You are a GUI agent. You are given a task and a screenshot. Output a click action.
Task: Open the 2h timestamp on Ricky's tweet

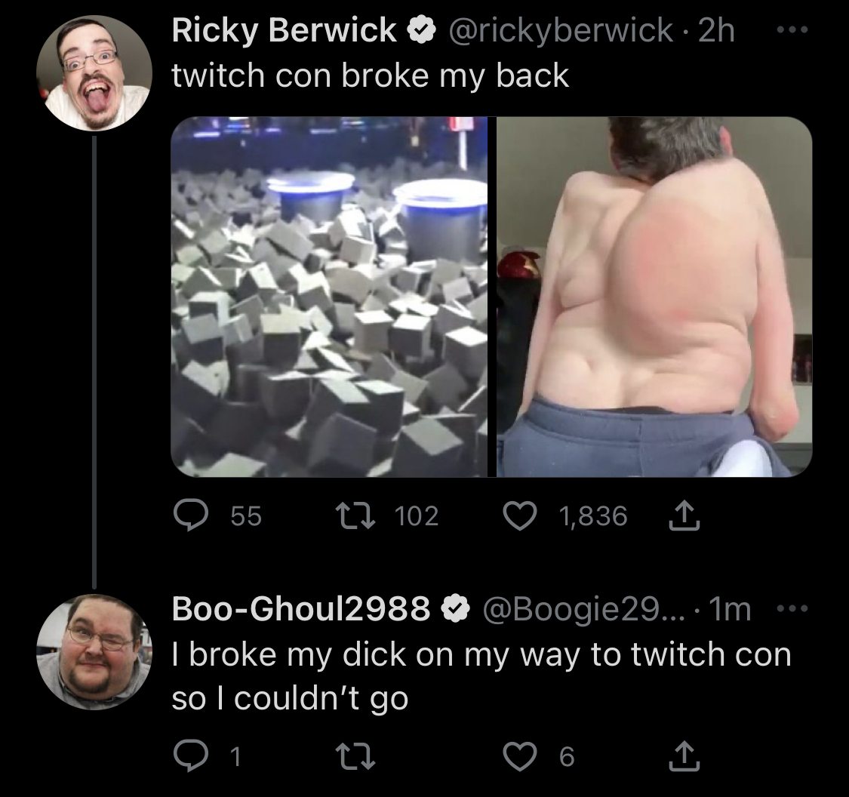(716, 29)
